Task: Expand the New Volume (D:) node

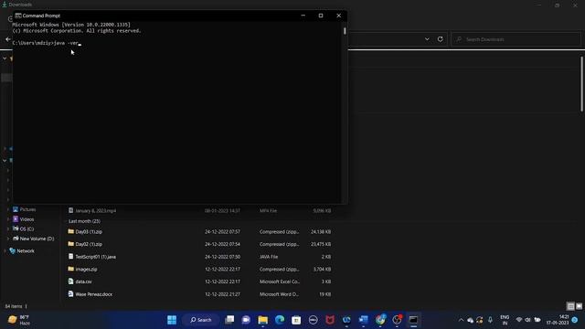Action: (x=8, y=239)
